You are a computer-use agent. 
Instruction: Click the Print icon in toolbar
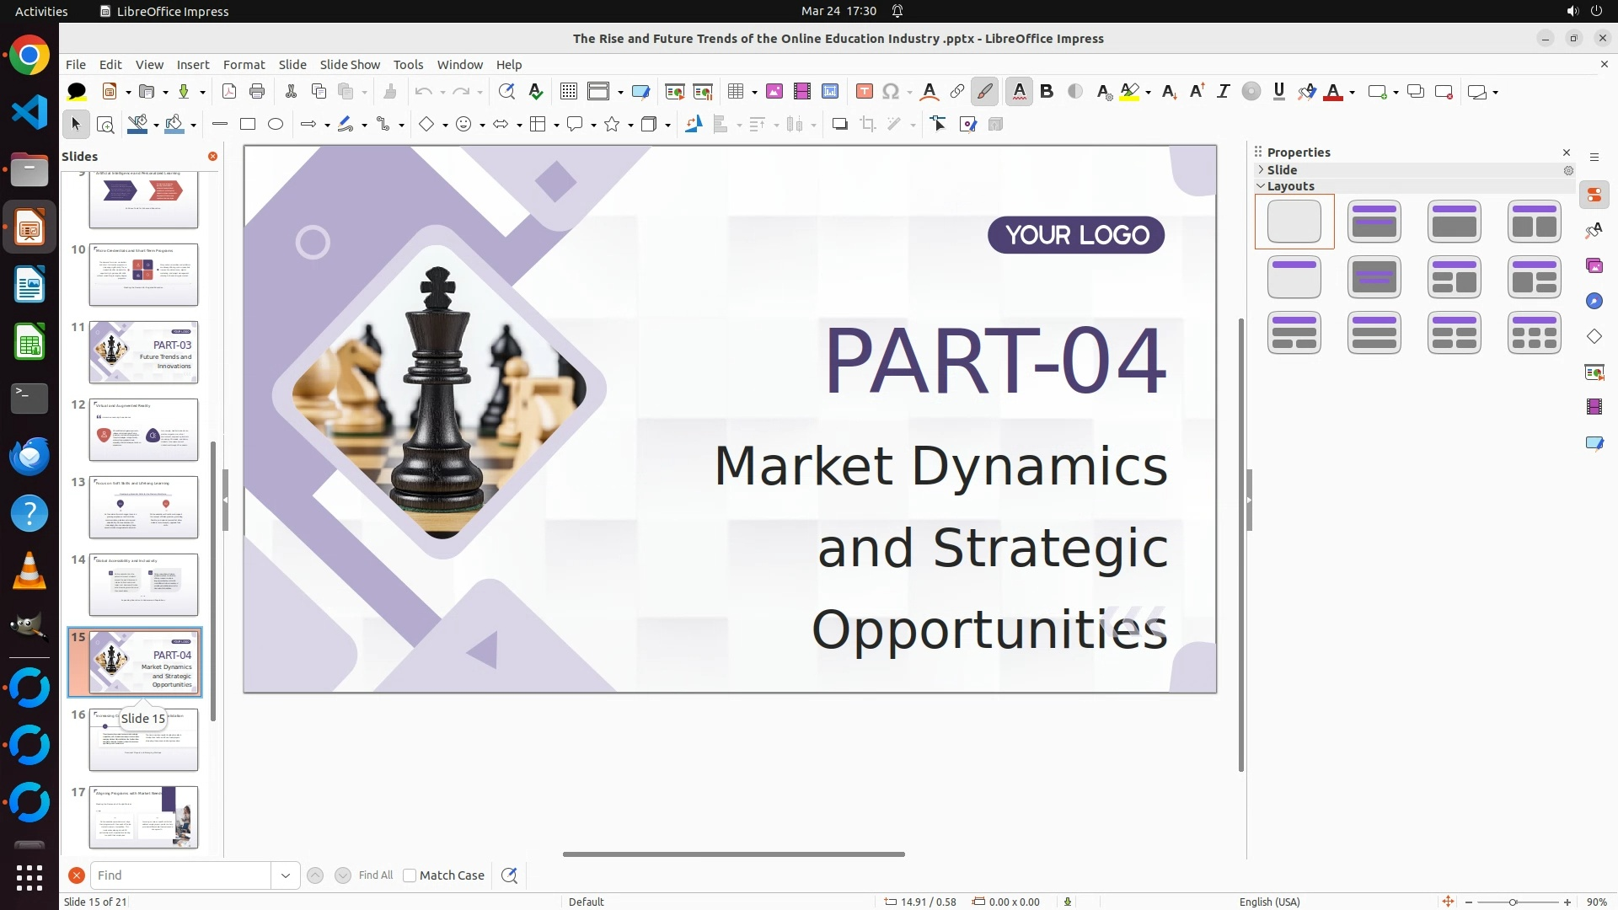click(257, 92)
